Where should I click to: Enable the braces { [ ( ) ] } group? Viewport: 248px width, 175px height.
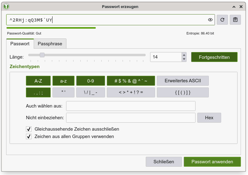click(x=183, y=92)
